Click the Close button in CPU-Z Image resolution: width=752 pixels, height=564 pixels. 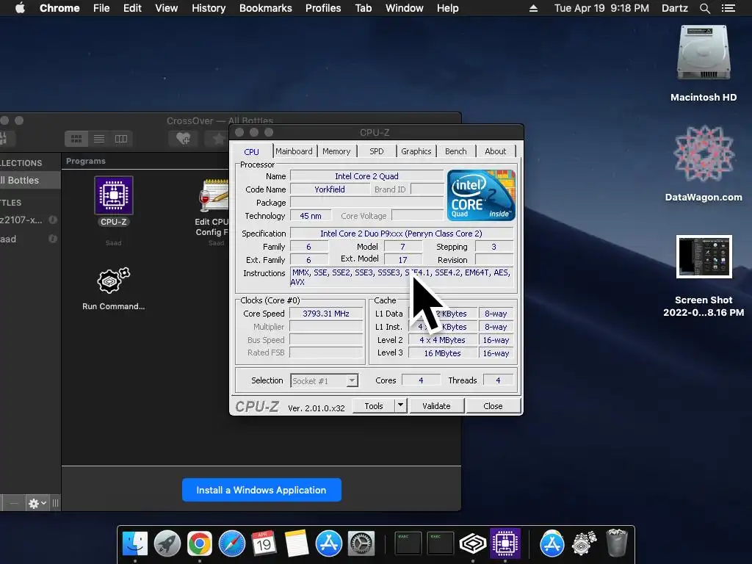click(x=493, y=405)
